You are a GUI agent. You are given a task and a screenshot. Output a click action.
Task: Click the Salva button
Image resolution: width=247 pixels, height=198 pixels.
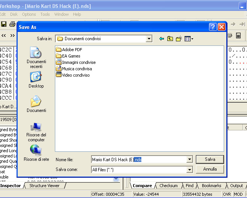click(210, 159)
